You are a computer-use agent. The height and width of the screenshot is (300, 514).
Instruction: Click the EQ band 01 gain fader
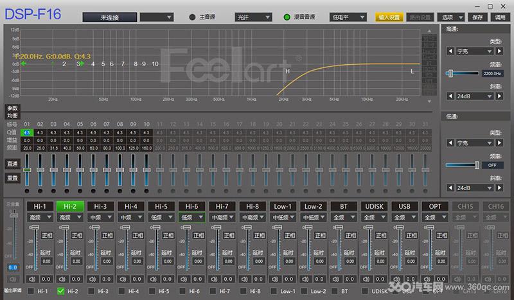[27, 170]
